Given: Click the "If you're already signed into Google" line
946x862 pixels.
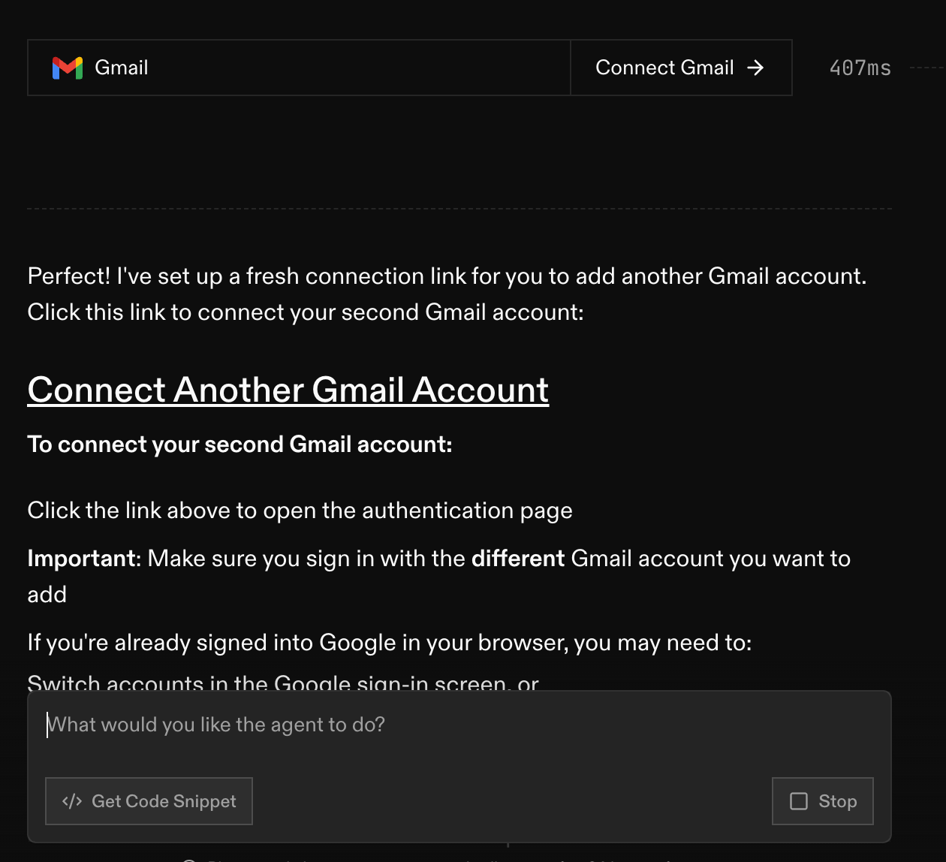Looking at the screenshot, I should (x=390, y=643).
